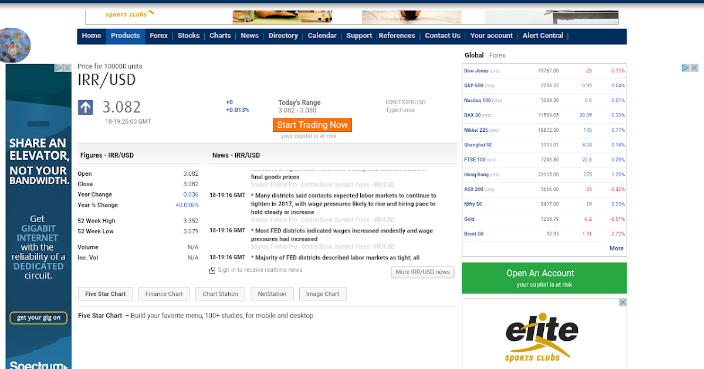Select the Products menu item
Image resolution: width=704 pixels, height=369 pixels.
[x=126, y=36]
